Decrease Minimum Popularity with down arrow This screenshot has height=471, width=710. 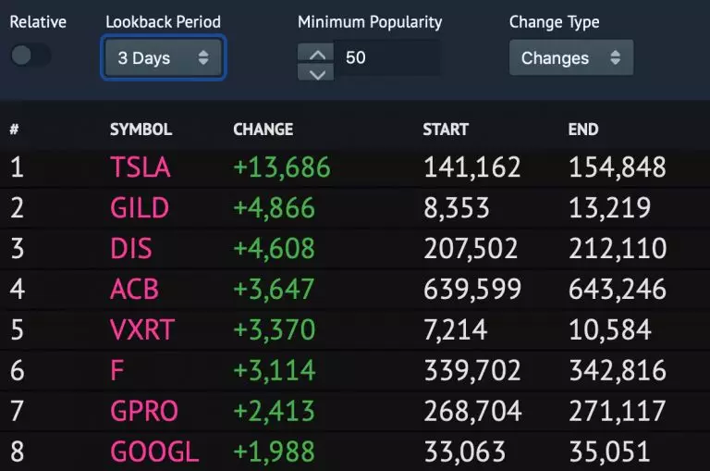pyautogui.click(x=316, y=72)
